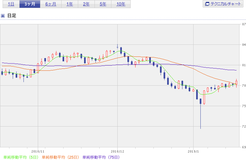Select the 3ヶ月 period tab
Screen dimensions: 246x160
click(30, 4)
